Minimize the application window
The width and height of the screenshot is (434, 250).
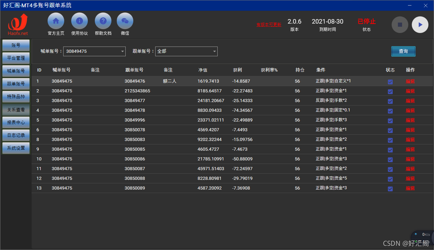pyautogui.click(x=410, y=6)
